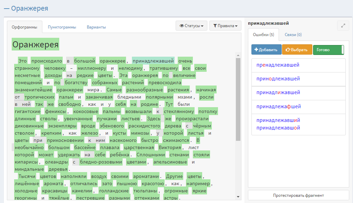Select error variant принадлежафшей
Image resolution: width=353 pixels, height=203 pixels.
coord(299,106)
